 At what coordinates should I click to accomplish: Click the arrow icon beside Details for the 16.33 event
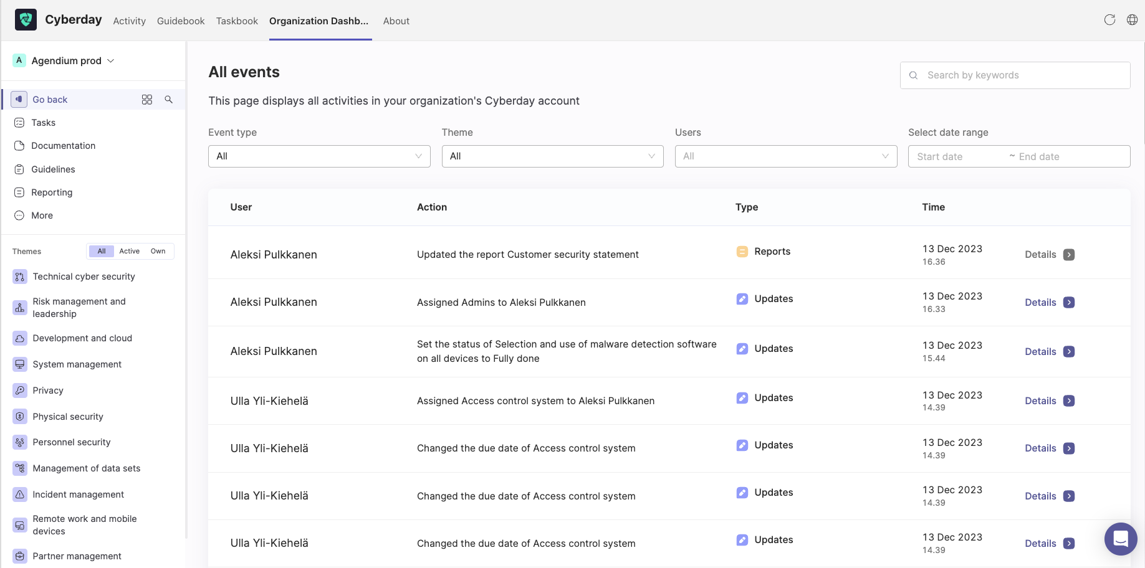[x=1069, y=302]
